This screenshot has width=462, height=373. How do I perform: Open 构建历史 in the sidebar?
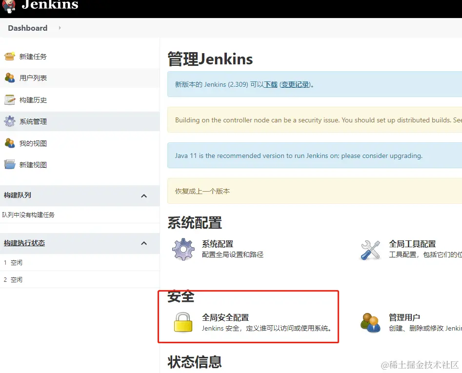[x=33, y=100]
